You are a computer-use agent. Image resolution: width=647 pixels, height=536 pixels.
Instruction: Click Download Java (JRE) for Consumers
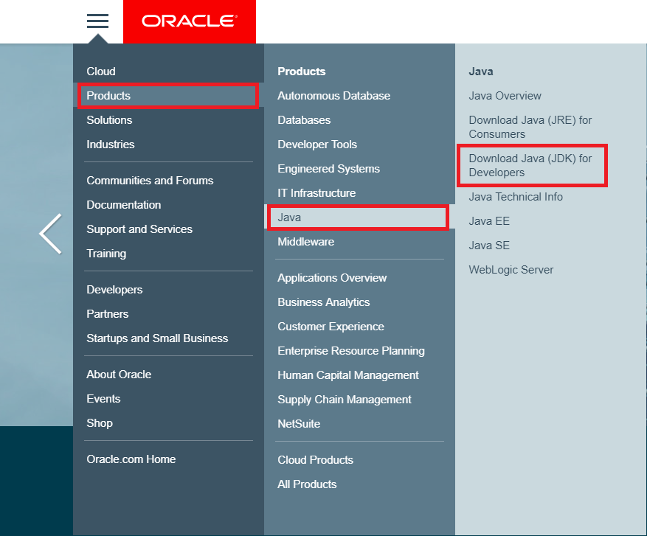point(530,127)
